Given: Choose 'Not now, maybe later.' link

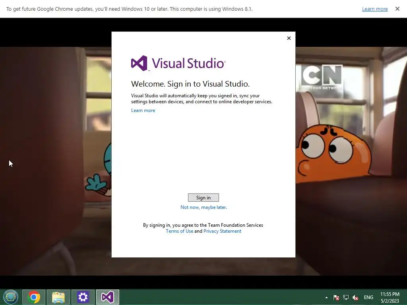Looking at the screenshot, I should click(203, 207).
